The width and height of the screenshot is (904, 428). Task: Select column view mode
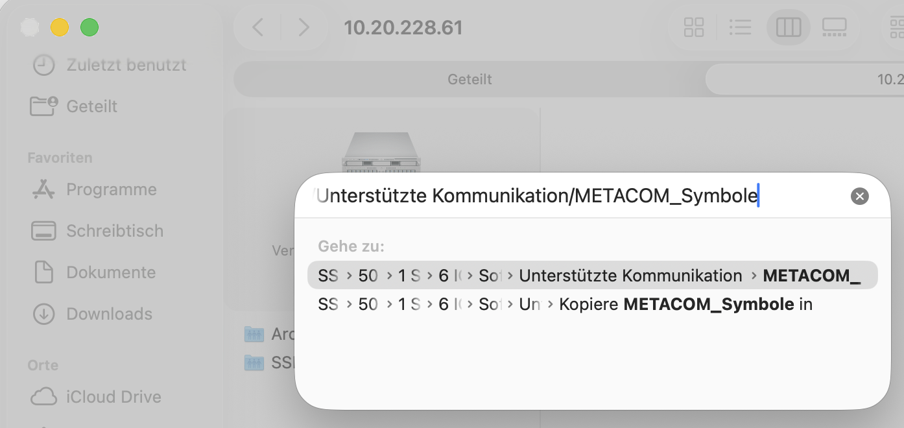point(788,27)
